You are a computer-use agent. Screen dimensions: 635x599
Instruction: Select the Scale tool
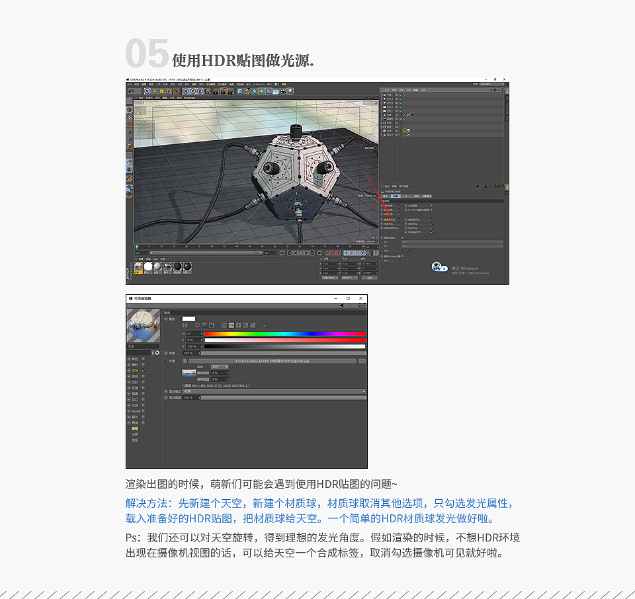(161, 91)
